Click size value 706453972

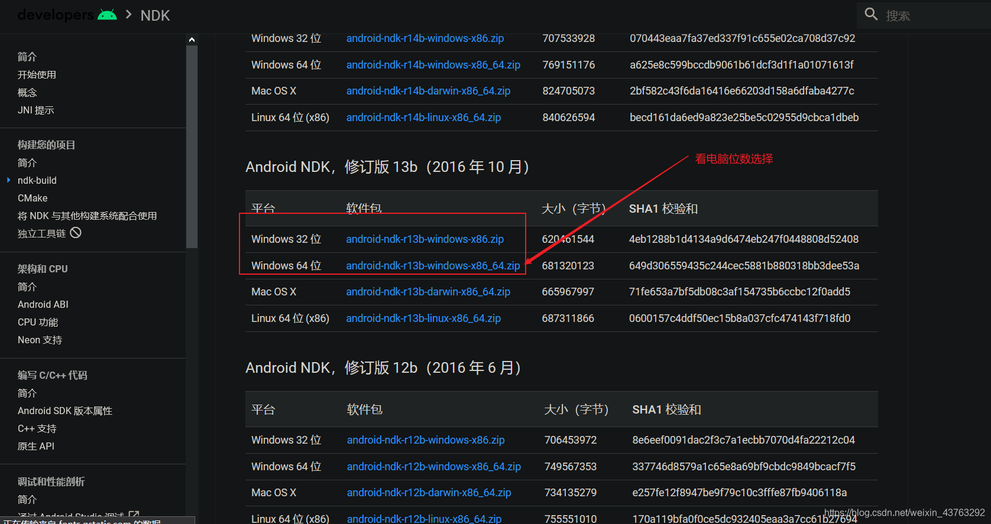[571, 440]
